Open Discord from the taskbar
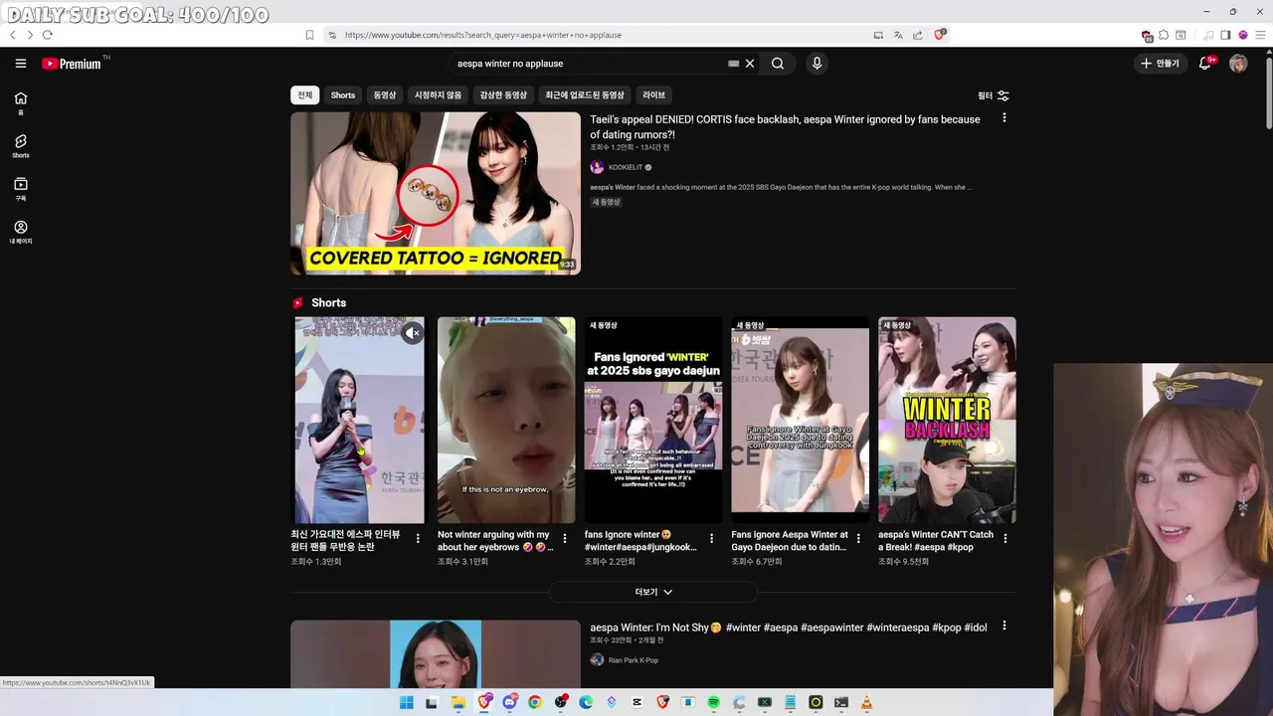The height and width of the screenshot is (716, 1273). [509, 702]
